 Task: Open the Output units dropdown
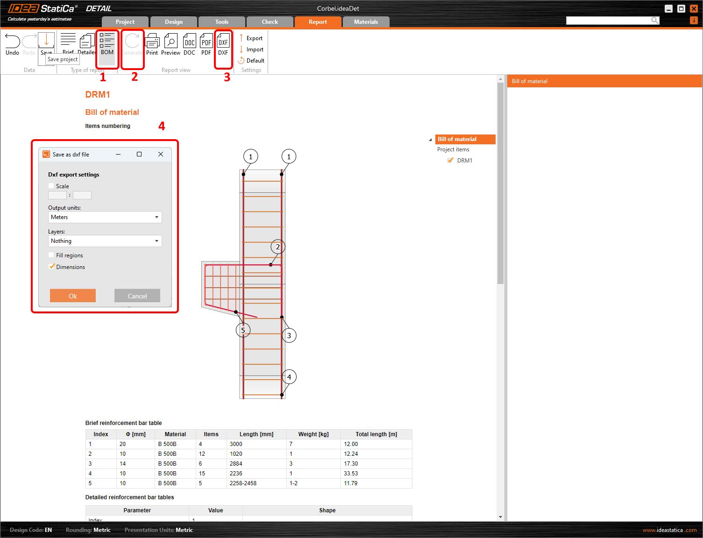click(105, 217)
